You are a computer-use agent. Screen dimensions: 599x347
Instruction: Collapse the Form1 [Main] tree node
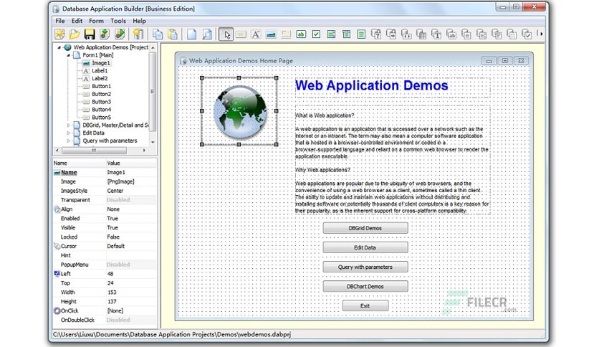(x=68, y=55)
